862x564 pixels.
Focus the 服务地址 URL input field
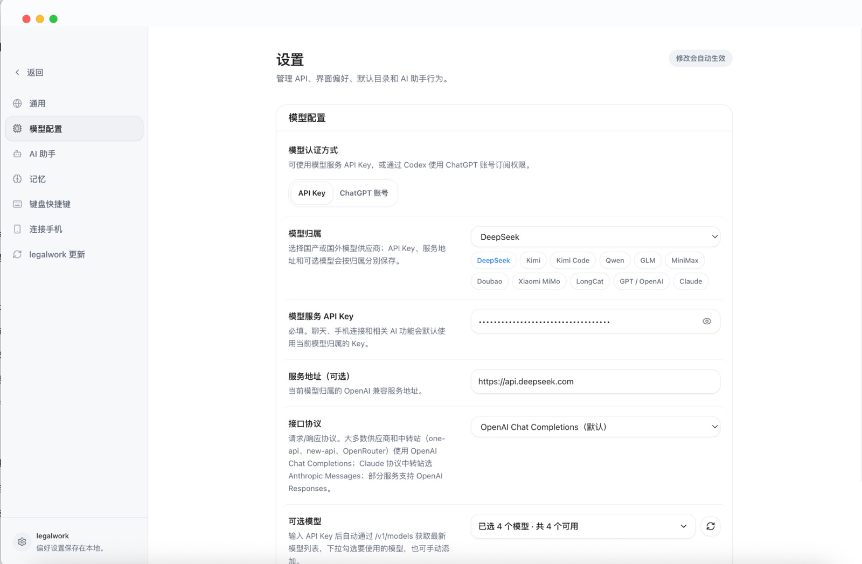click(595, 381)
